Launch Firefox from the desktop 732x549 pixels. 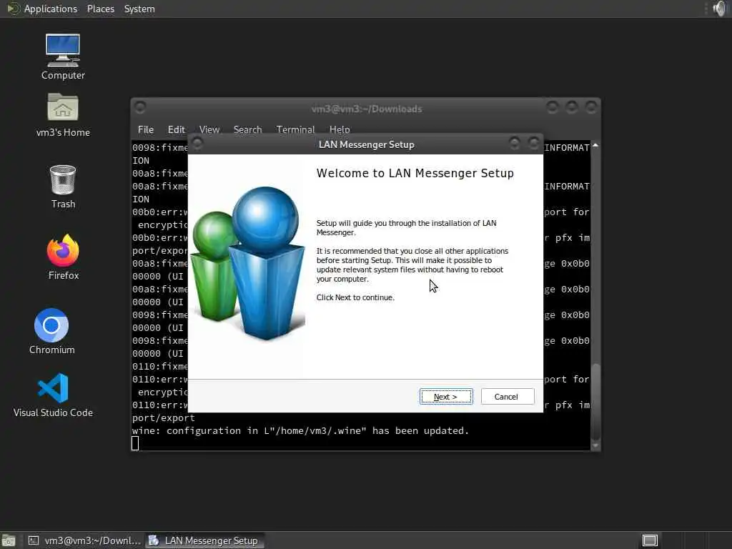tap(63, 257)
